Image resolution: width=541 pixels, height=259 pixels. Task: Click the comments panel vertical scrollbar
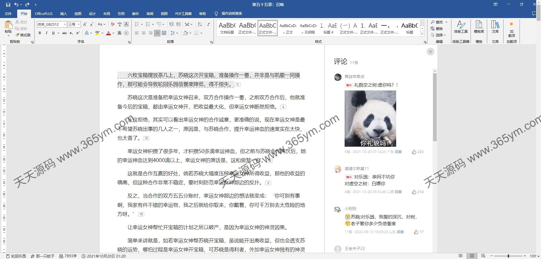point(435,107)
